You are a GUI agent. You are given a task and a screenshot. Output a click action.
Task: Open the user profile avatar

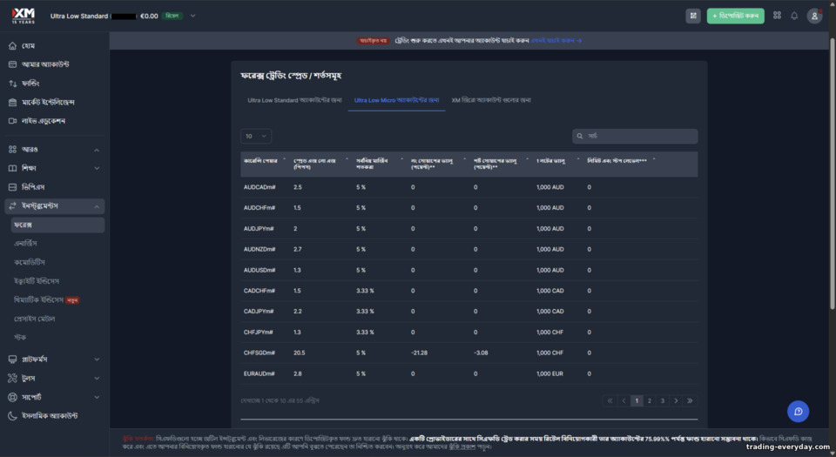pos(814,16)
